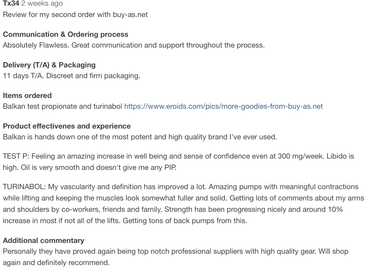Image resolution: width=367 pixels, height=269 pixels.
Task: Click the "11 days T/A" text
Action: pyautogui.click(x=23, y=76)
